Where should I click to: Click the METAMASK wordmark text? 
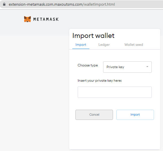(x=46, y=19)
